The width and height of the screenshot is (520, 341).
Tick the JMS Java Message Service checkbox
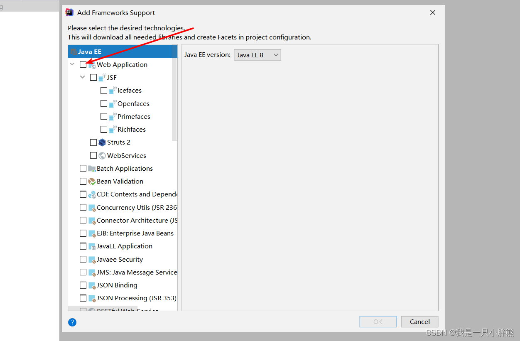point(83,272)
